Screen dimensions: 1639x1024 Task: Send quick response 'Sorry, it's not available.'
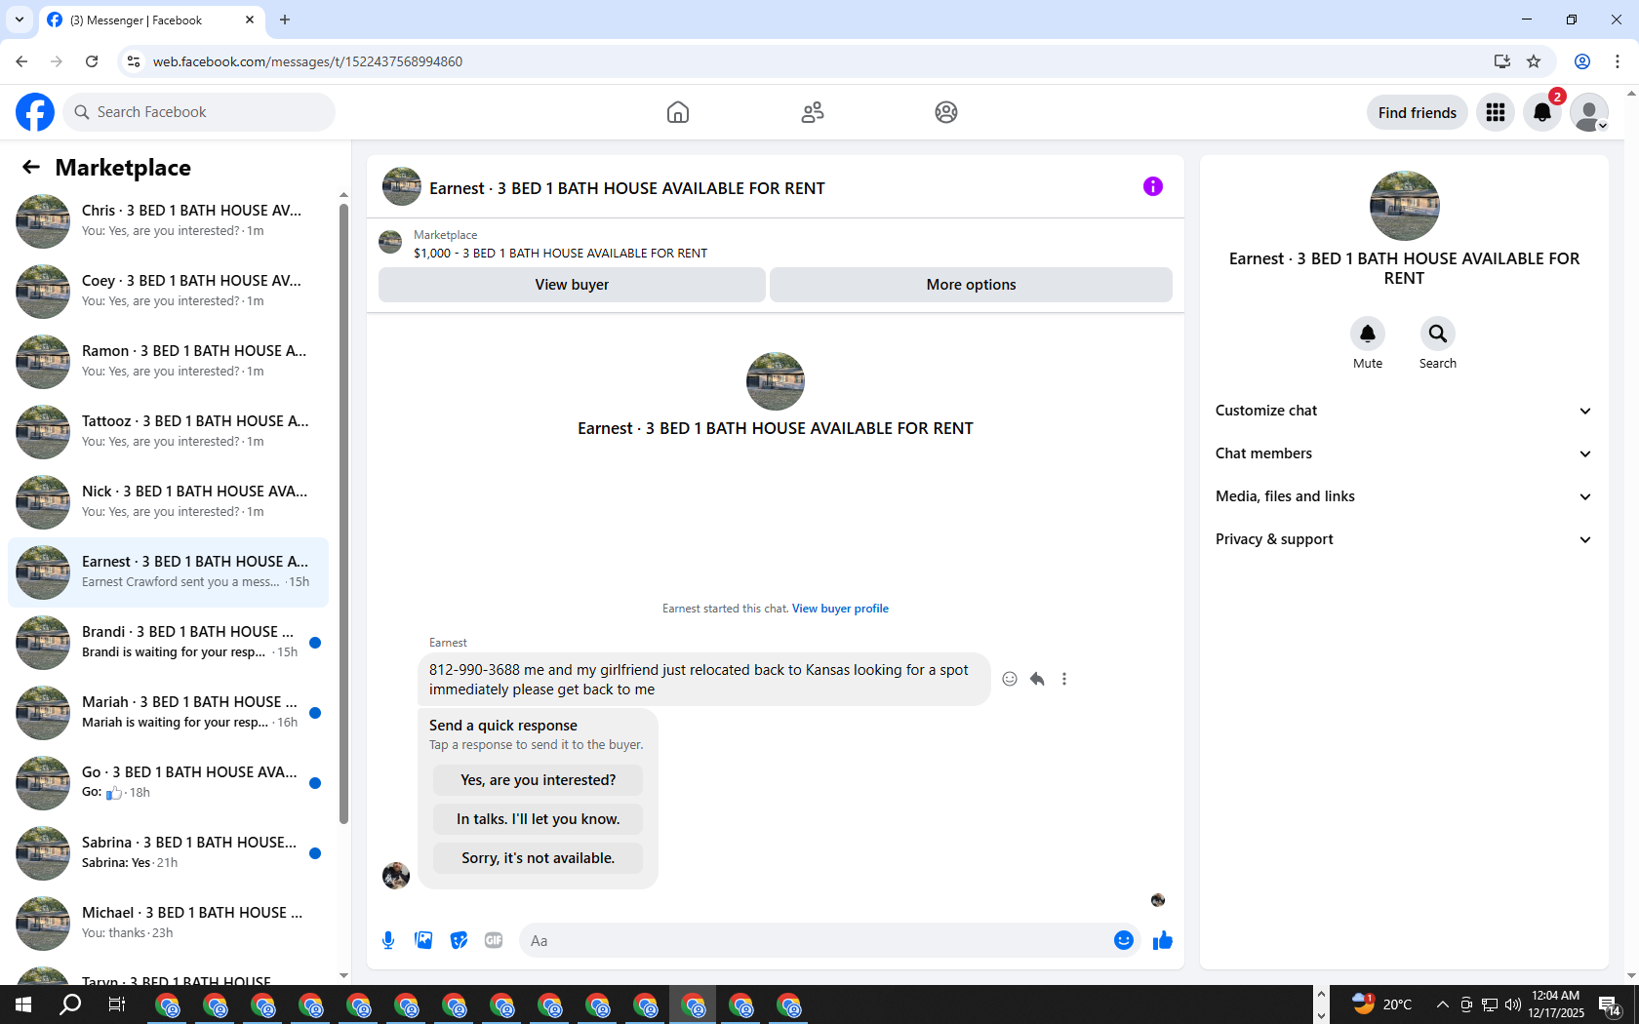point(538,858)
